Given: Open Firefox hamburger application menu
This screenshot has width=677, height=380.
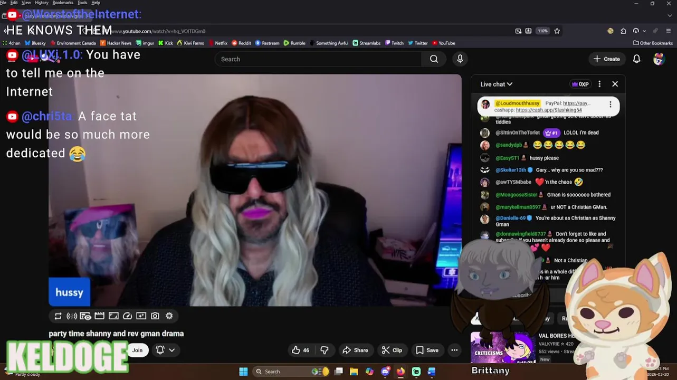Looking at the screenshot, I should (669, 31).
